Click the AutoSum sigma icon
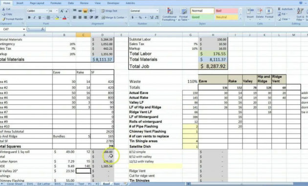 click(x=279, y=9)
